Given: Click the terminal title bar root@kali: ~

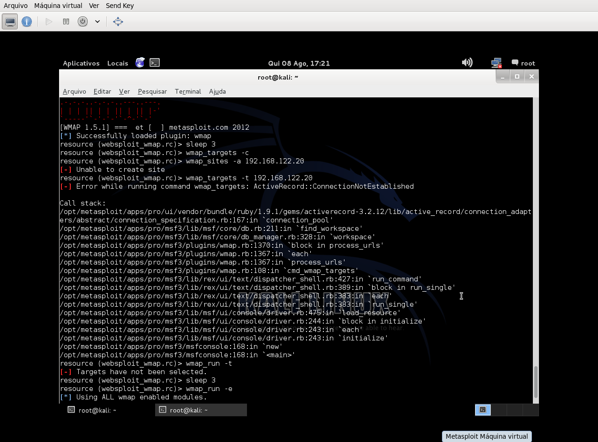Looking at the screenshot, I should pyautogui.click(x=278, y=77).
